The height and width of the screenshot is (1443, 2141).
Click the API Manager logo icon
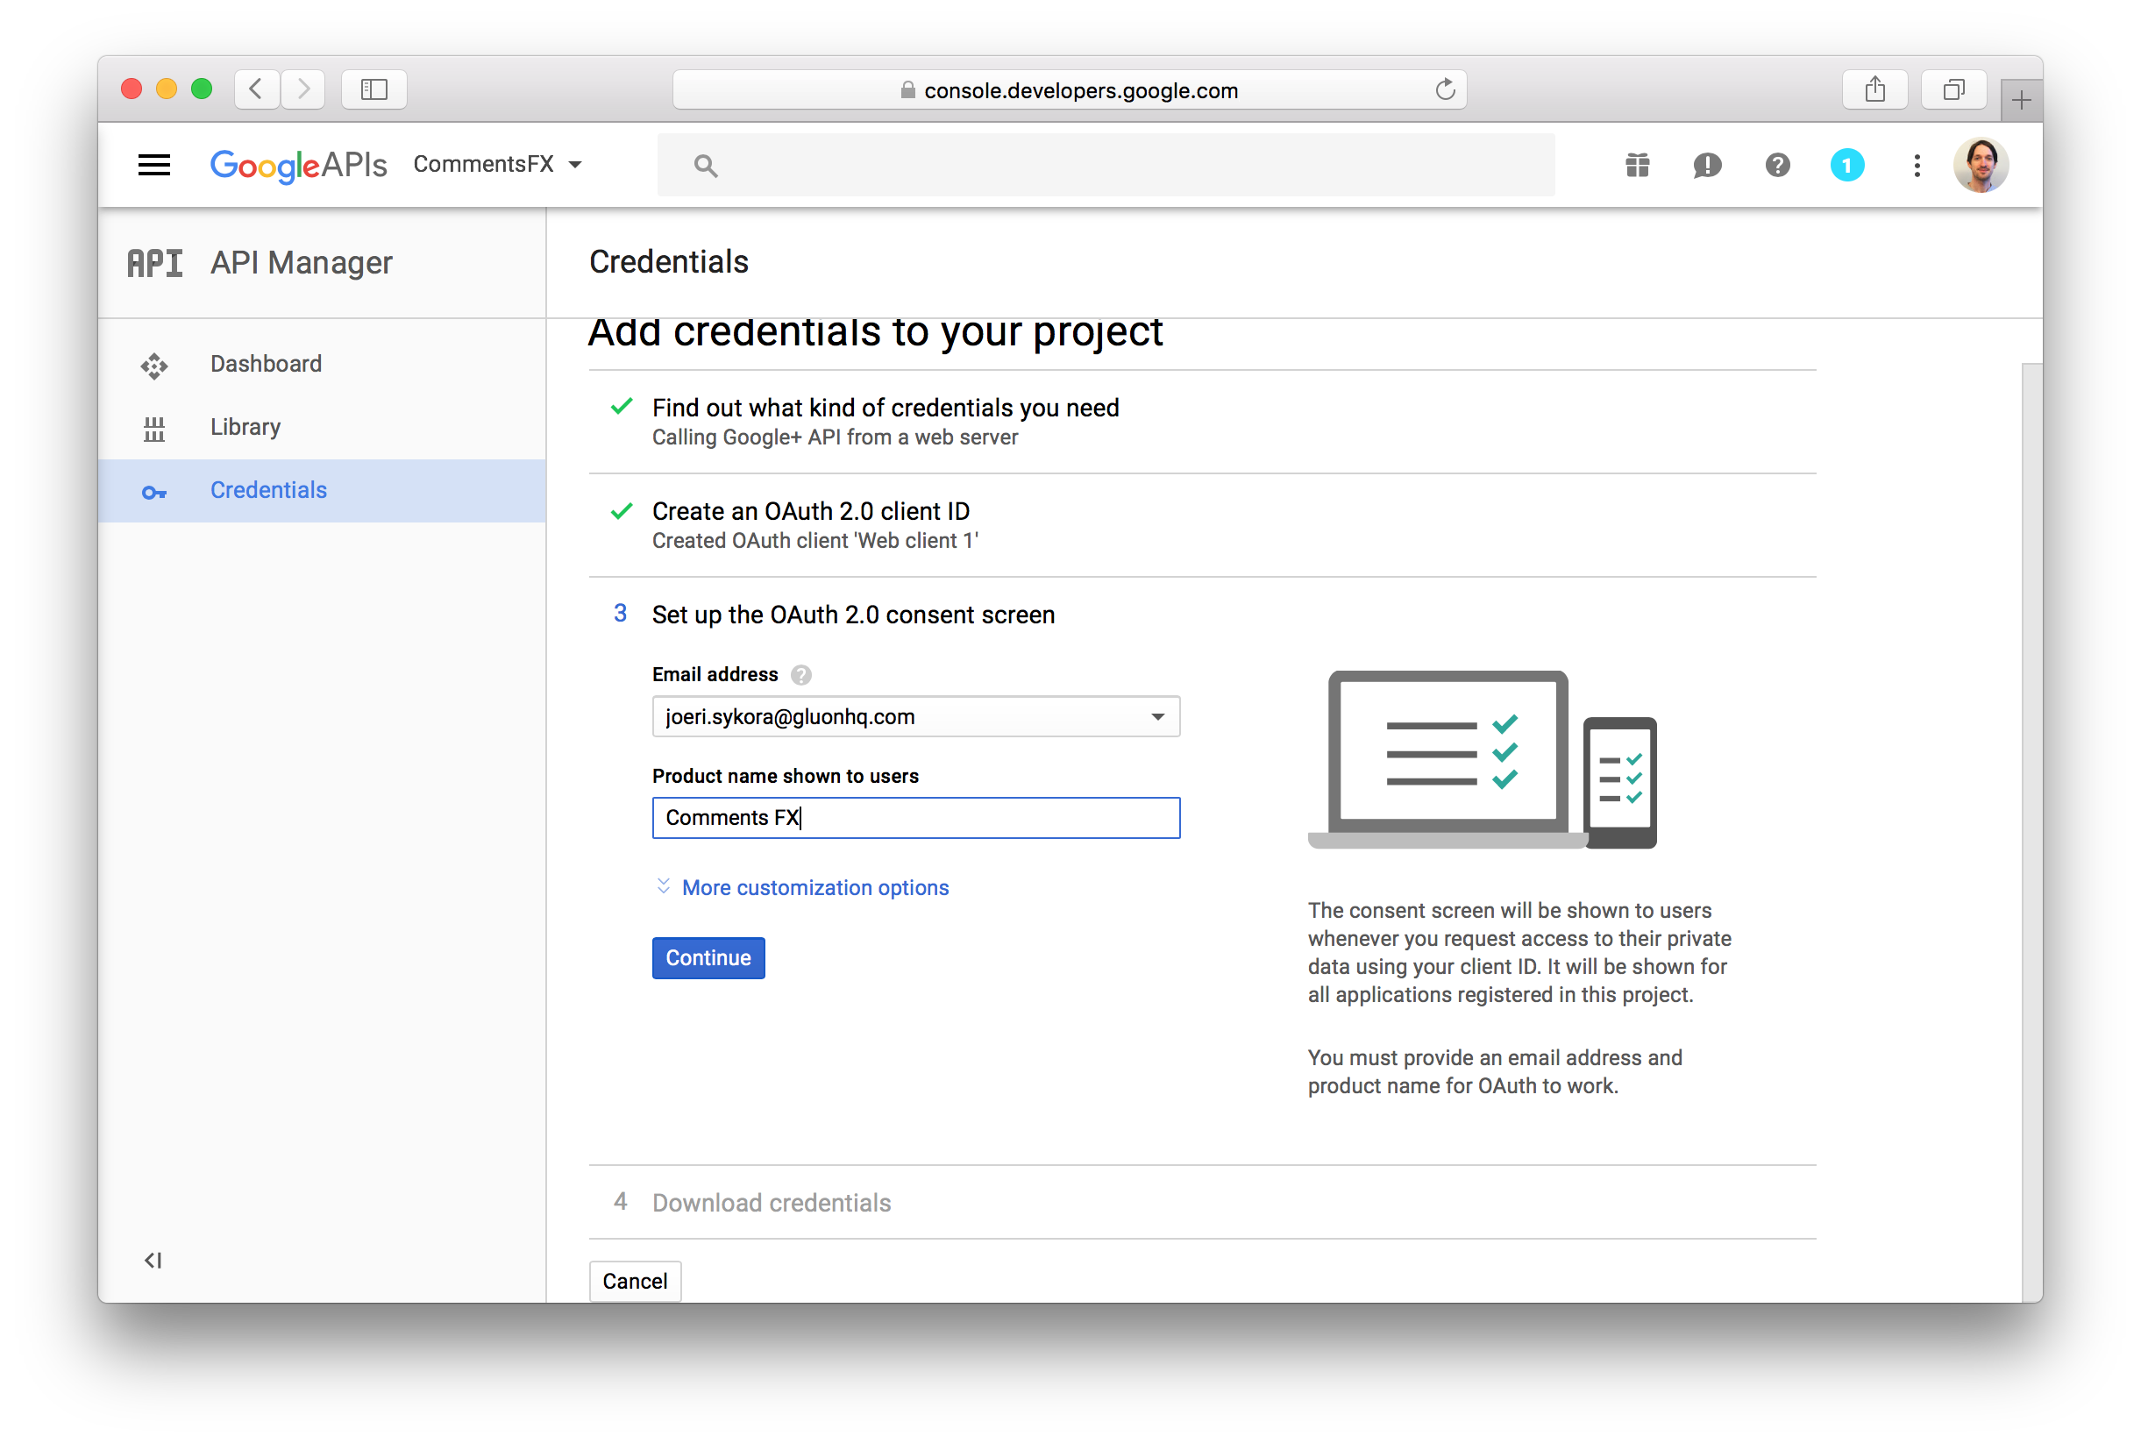click(x=154, y=263)
